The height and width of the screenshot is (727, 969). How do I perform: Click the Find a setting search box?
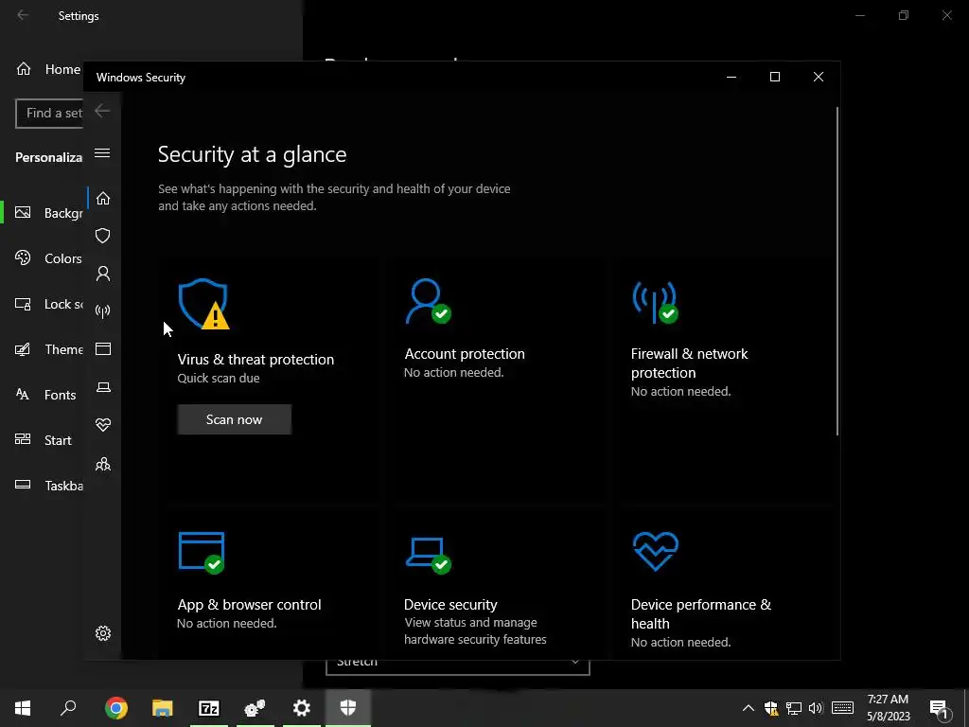click(x=49, y=114)
